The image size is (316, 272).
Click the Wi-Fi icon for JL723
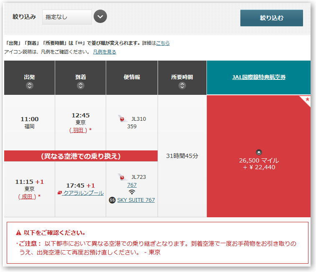(132, 192)
